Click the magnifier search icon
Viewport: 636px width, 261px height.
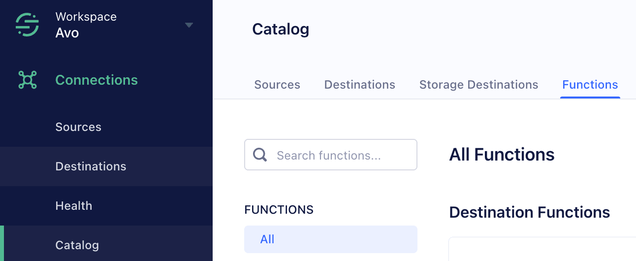260,155
